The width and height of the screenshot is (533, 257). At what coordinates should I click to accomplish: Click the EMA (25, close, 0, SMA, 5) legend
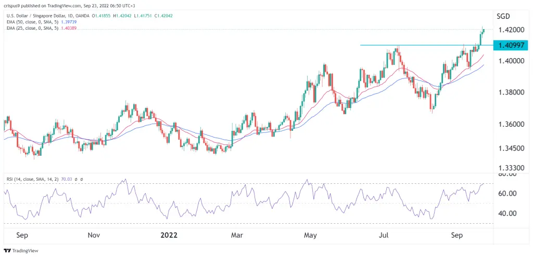(x=31, y=28)
